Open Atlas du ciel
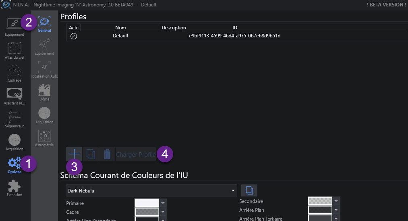Image resolution: width=408 pixels, height=221 pixels. [x=14, y=51]
